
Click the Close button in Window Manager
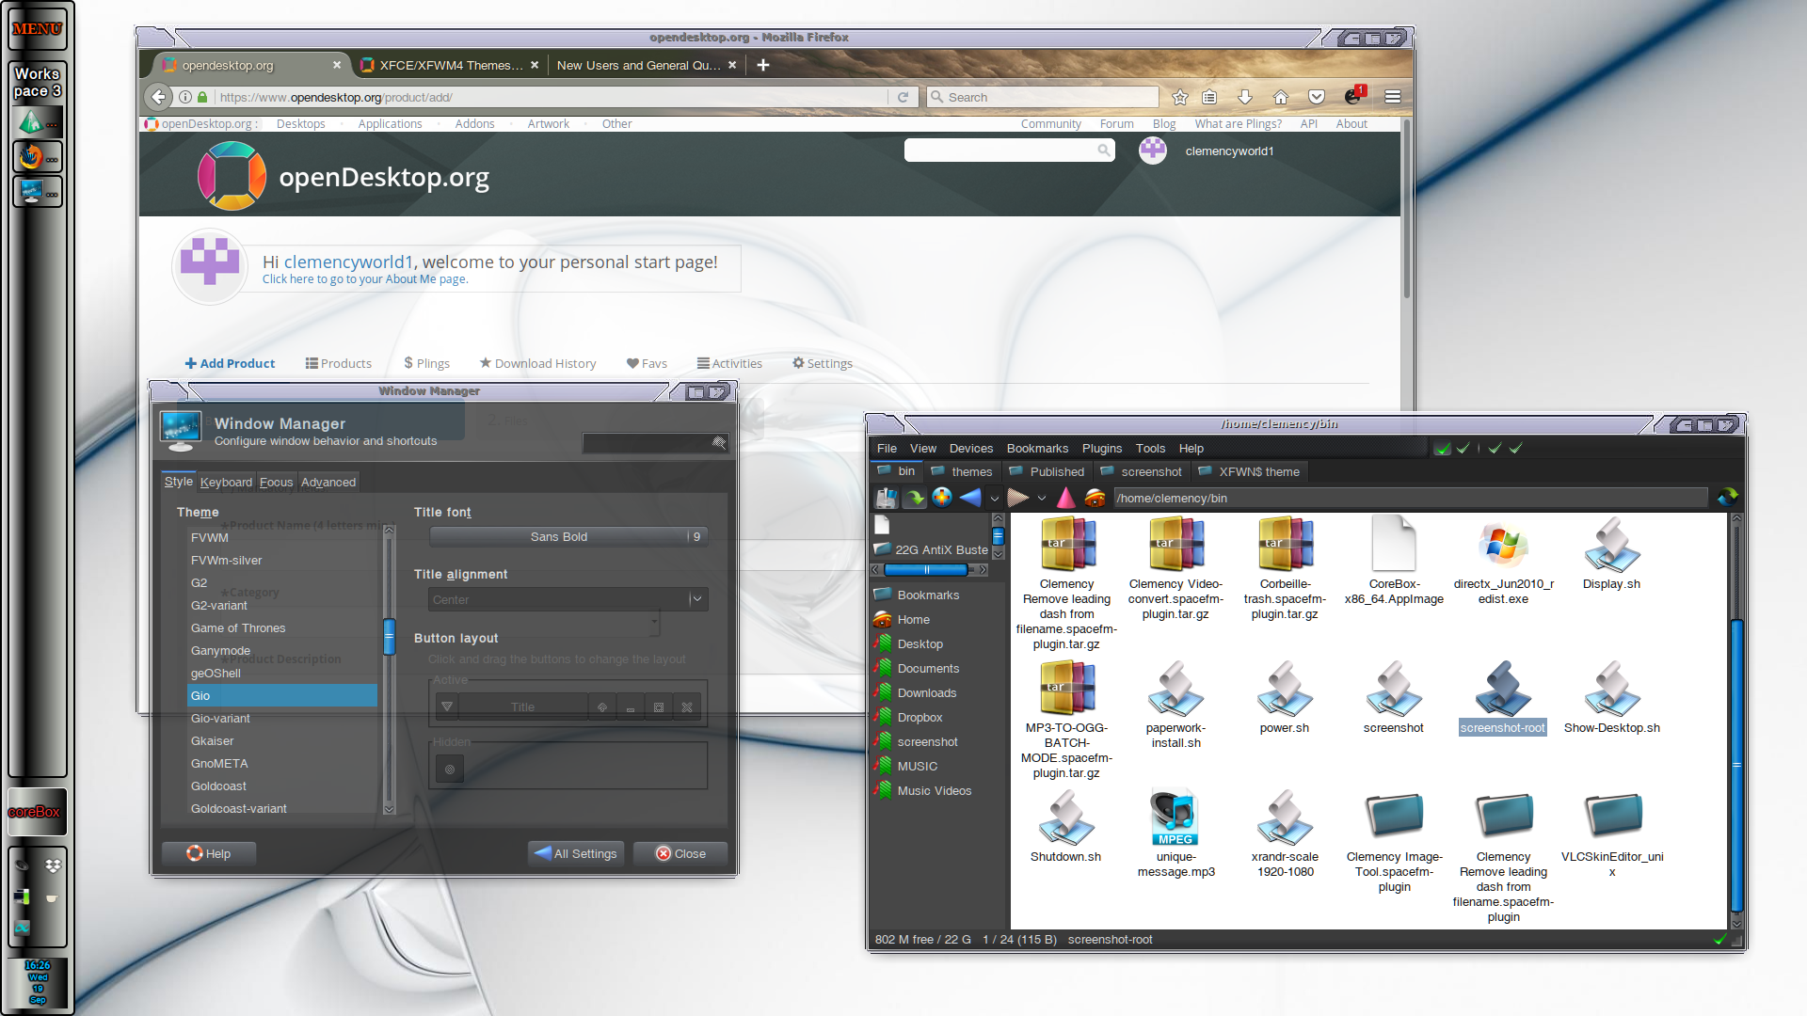680,853
